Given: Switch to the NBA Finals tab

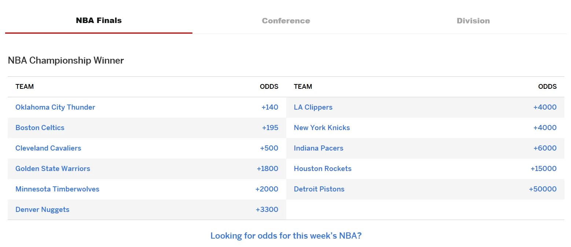Looking at the screenshot, I should pyautogui.click(x=99, y=20).
